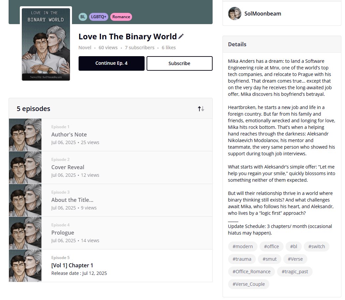Viewport: 345px width, 300px height.
Task: Select the #bl tag
Action: pos(293,246)
